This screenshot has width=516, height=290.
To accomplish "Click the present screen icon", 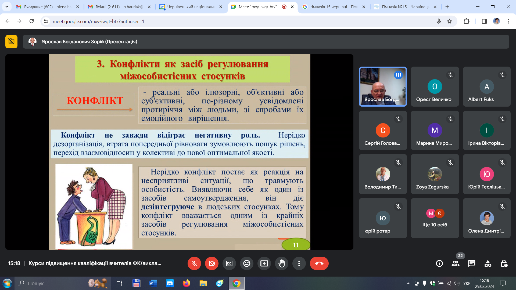I will point(264,263).
